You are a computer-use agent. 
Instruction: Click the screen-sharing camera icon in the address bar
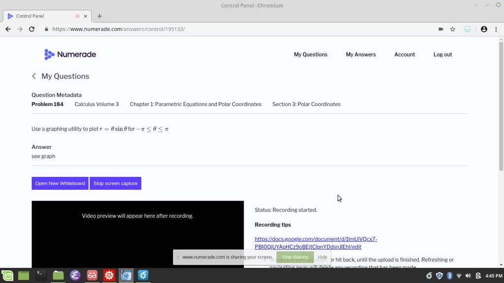(441, 29)
